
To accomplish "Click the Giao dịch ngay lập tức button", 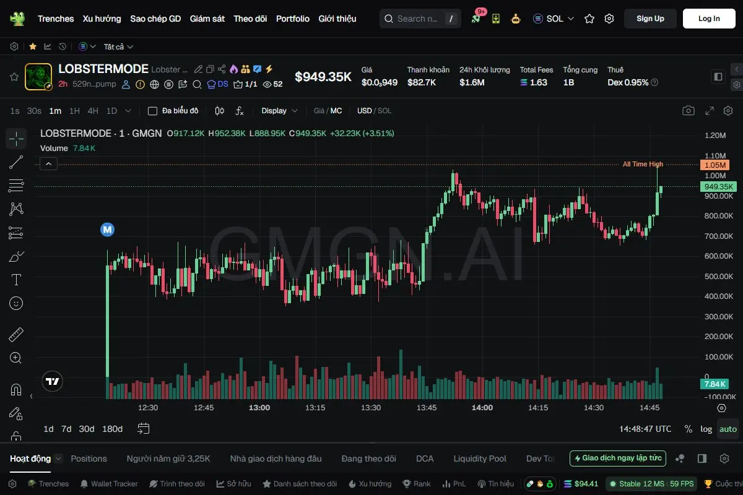I will (x=618, y=458).
